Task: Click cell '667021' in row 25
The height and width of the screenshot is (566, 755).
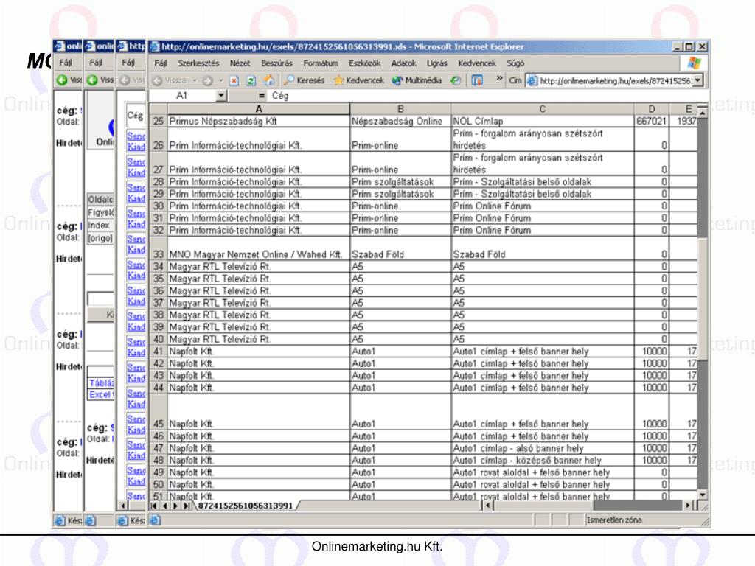Action: click(652, 121)
